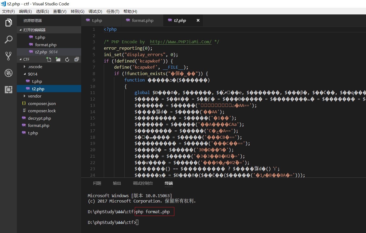Click the <?php tag on line 1
The width and height of the screenshot is (366, 233).
[x=110, y=29]
